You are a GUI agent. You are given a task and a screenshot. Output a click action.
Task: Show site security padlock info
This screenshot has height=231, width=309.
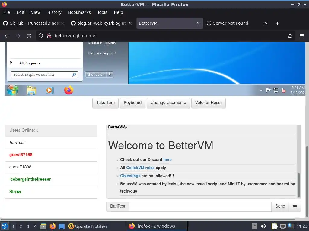49,36
